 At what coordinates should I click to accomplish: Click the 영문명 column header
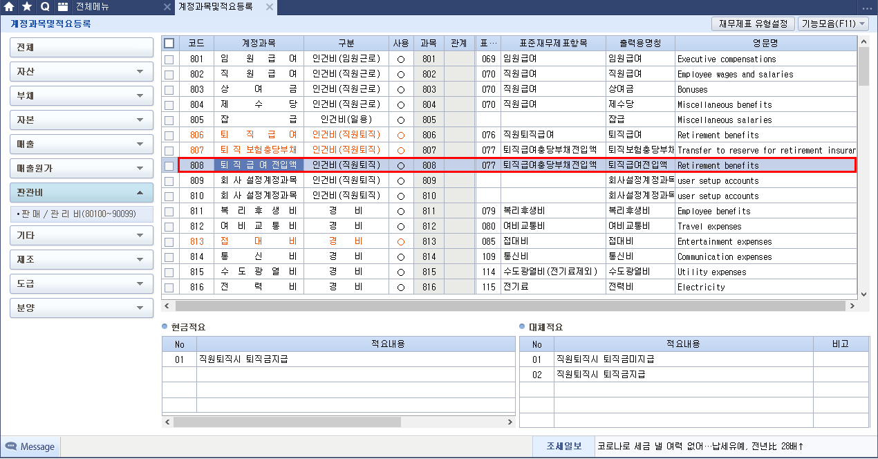[765, 43]
